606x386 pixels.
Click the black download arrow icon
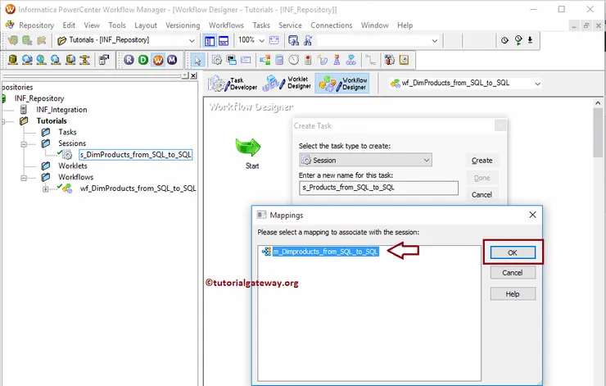[531, 40]
